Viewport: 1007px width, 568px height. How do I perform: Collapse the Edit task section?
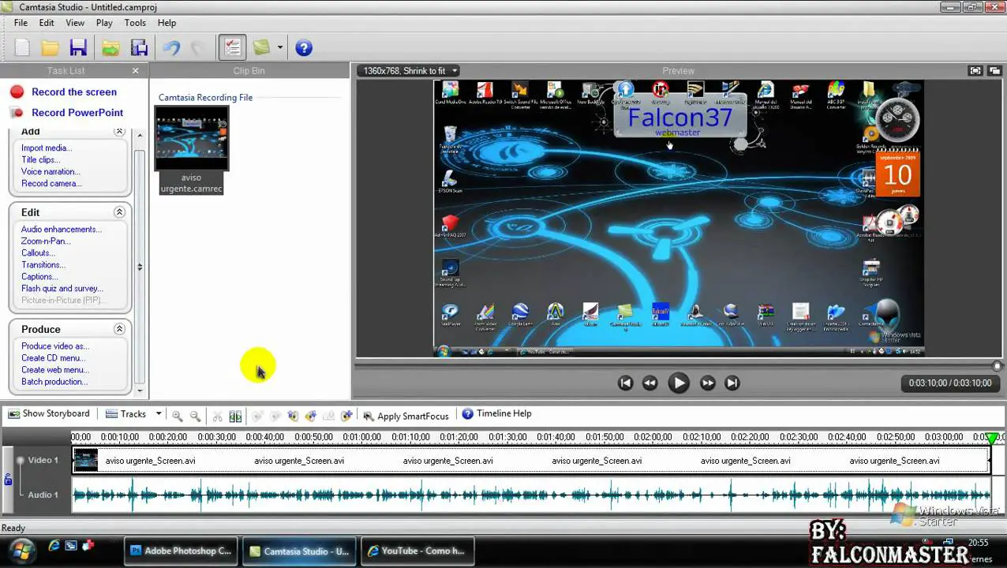point(119,212)
